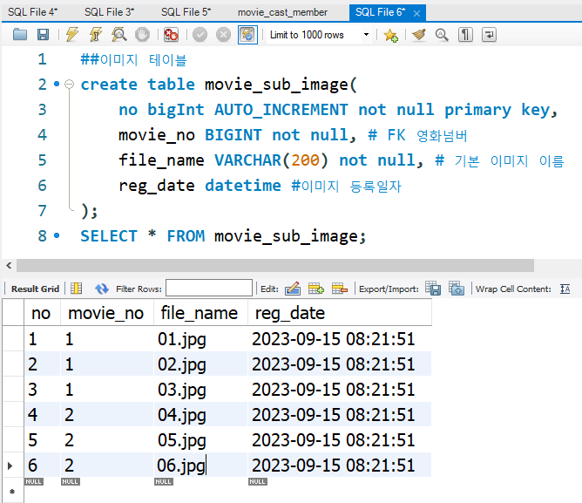Image resolution: width=582 pixels, height=503 pixels.
Task: Collapse the create table code block
Action: [x=69, y=85]
